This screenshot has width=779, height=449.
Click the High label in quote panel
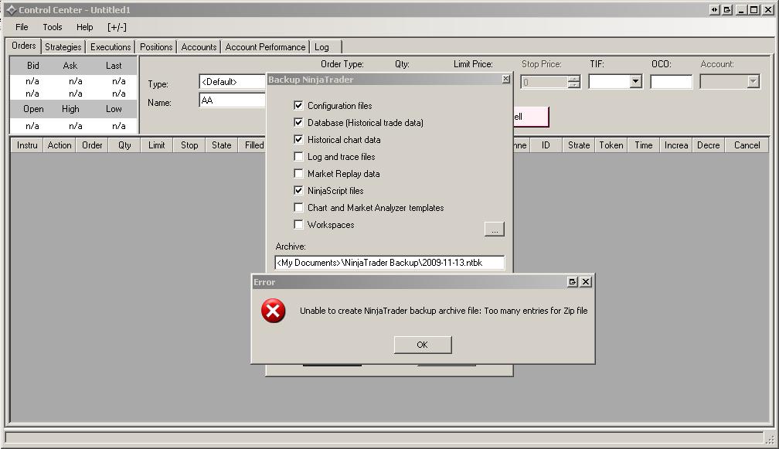[70, 109]
